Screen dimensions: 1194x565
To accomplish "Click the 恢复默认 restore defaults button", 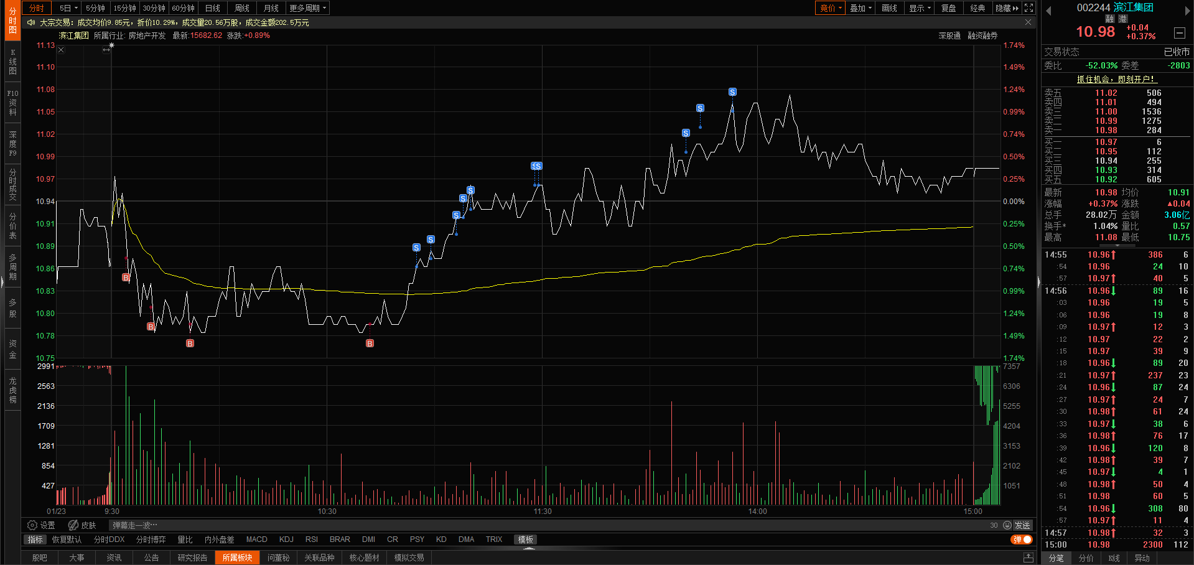I will pos(67,539).
